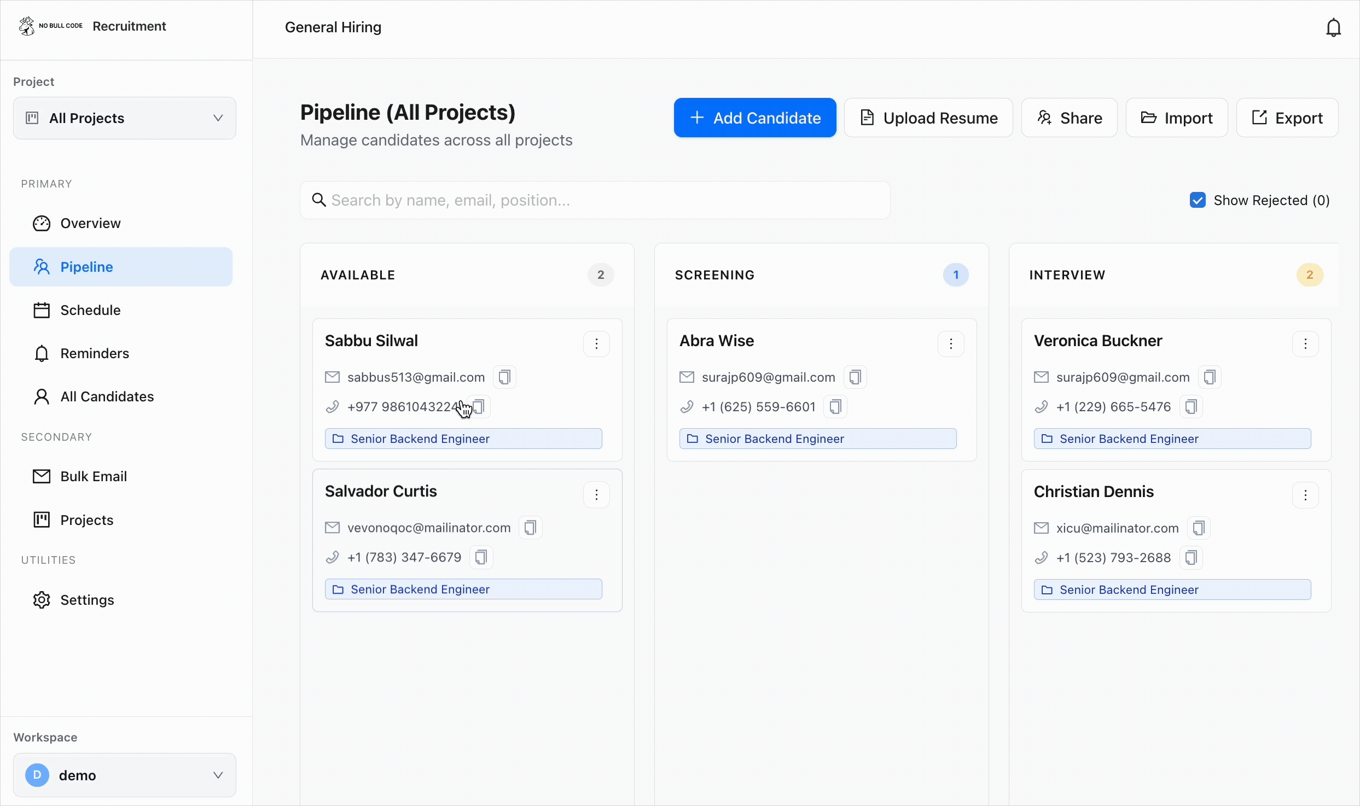Open Abra Wise's three-dot options menu
1360x806 pixels.
[x=951, y=344]
